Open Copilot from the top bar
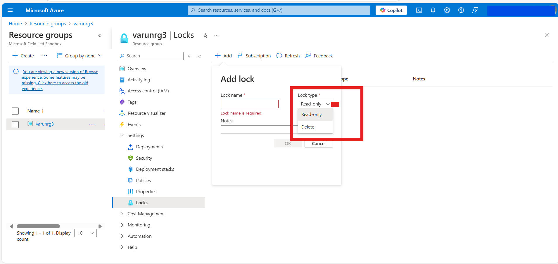Image resolution: width=558 pixels, height=264 pixels. [x=391, y=10]
